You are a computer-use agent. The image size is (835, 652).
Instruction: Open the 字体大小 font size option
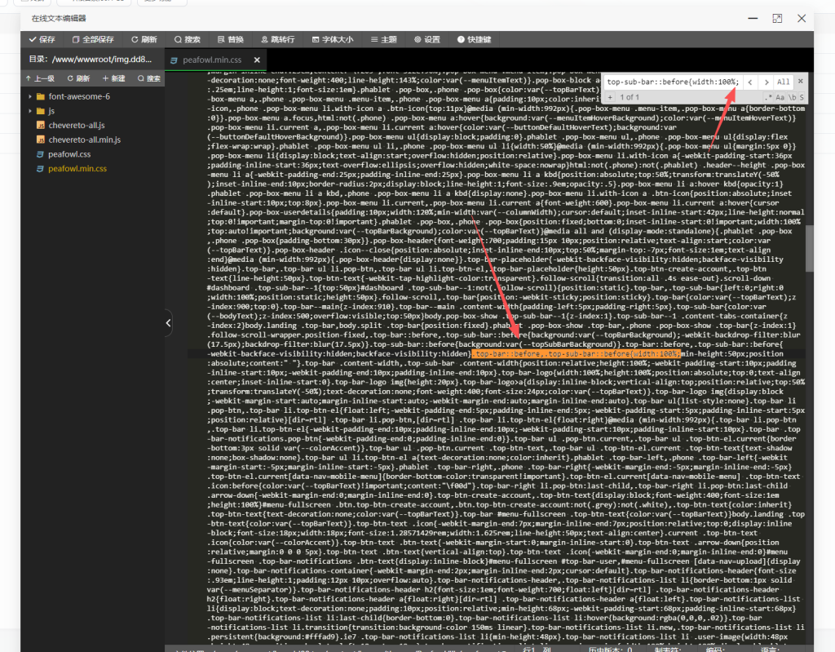[332, 39]
